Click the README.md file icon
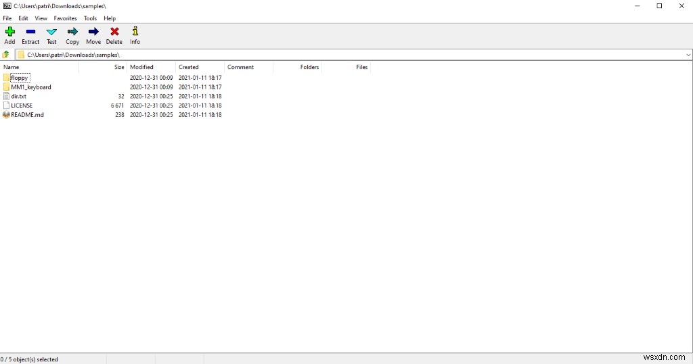The height and width of the screenshot is (364, 693). pos(6,115)
